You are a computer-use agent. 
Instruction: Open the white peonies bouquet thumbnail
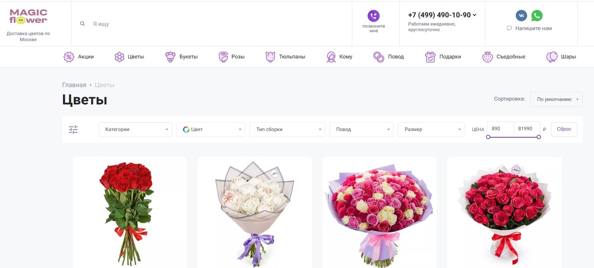pyautogui.click(x=254, y=212)
